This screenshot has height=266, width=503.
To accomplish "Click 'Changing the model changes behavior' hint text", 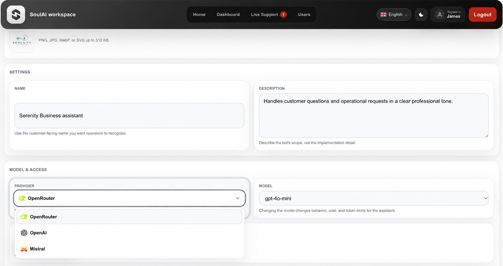I will pyautogui.click(x=327, y=211).
